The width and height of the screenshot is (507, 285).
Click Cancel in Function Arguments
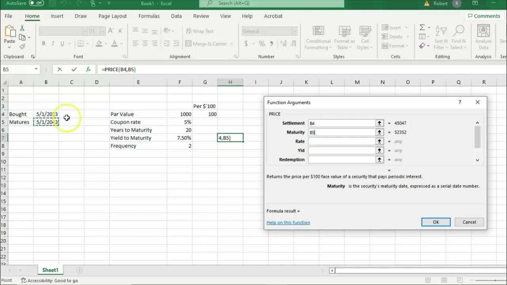pos(469,222)
